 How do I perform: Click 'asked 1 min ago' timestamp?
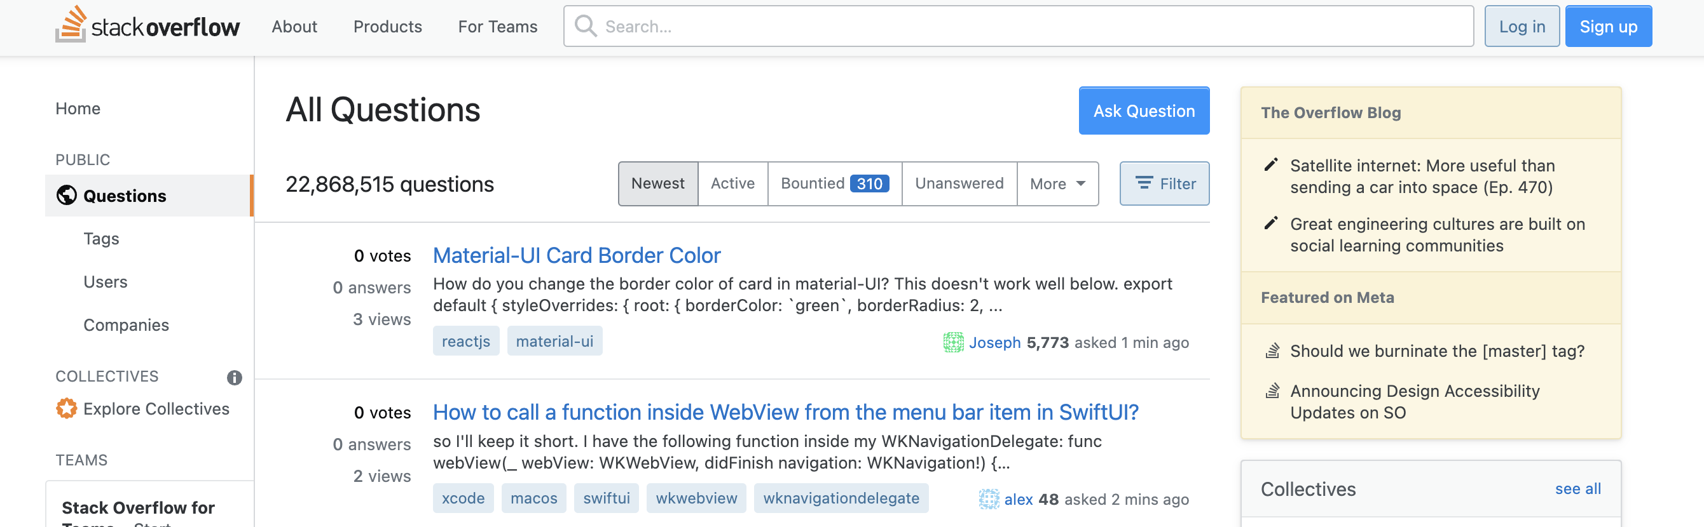pyautogui.click(x=1131, y=342)
